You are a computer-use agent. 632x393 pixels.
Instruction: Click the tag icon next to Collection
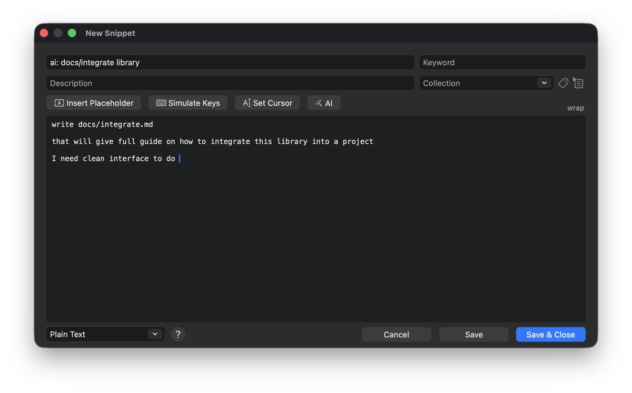coord(563,83)
